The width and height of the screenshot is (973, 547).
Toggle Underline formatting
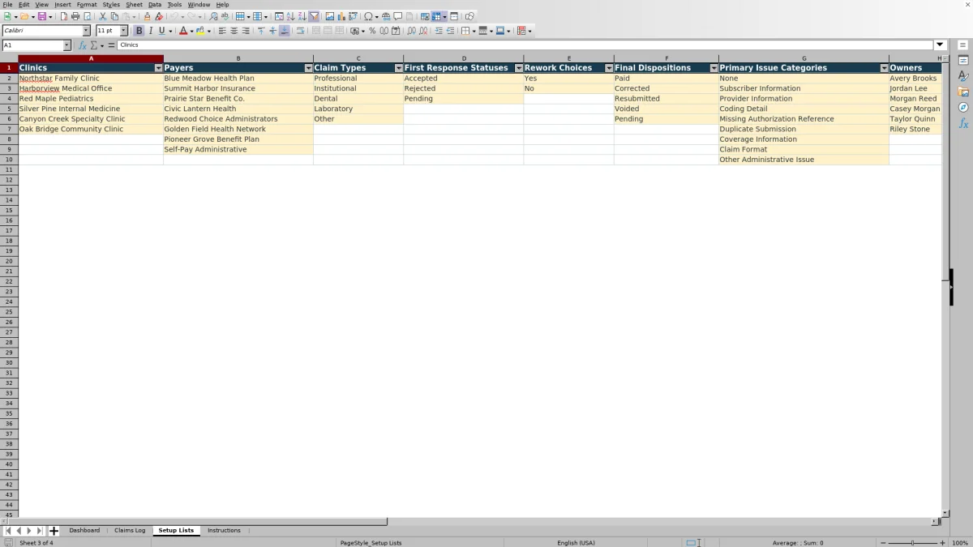[161, 31]
